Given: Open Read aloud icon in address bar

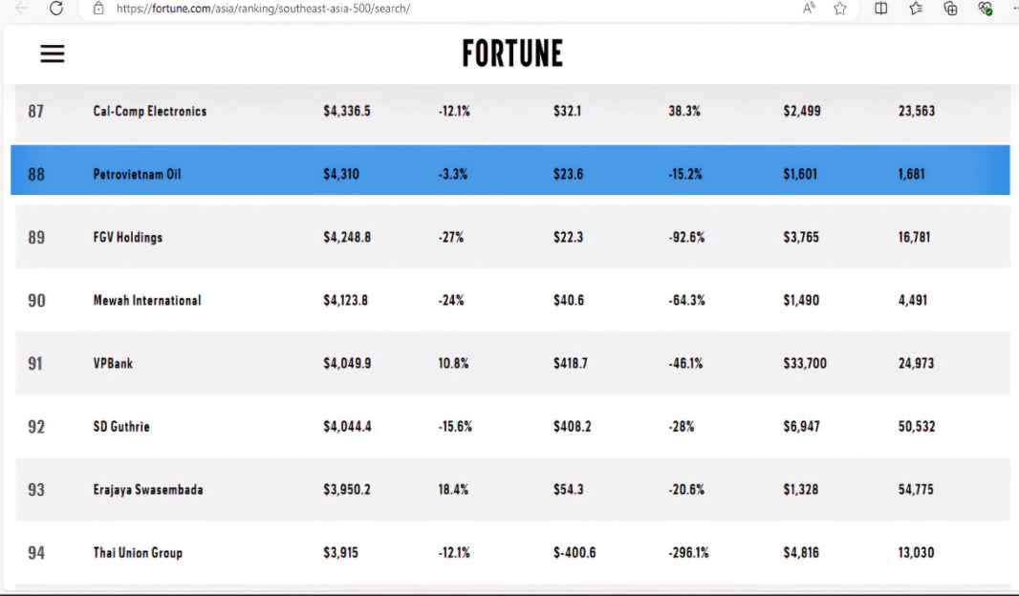Looking at the screenshot, I should tap(809, 9).
